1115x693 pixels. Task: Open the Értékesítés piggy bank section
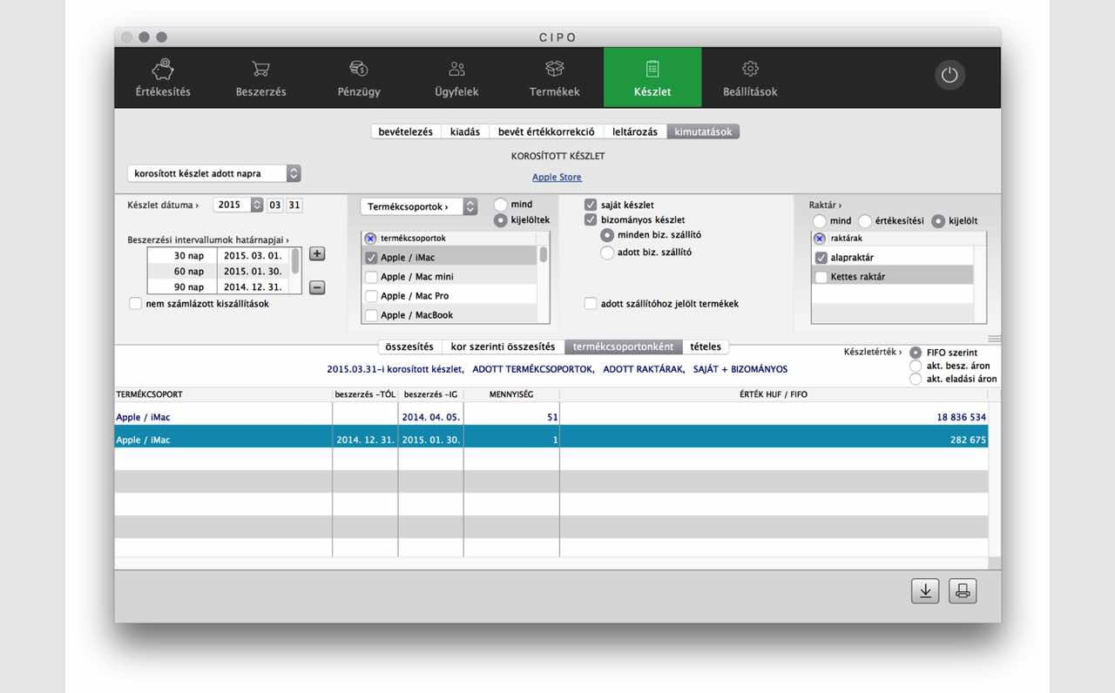(163, 77)
